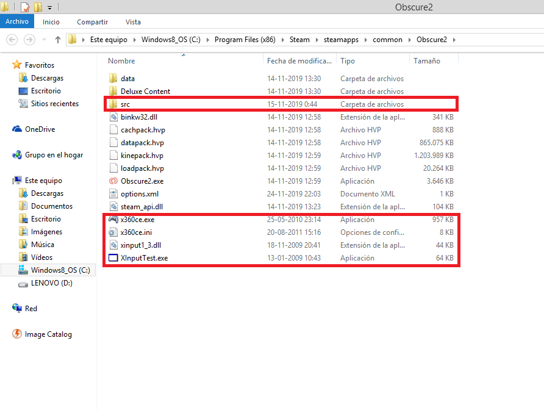Select Obscure2.exe application icon

coord(113,181)
